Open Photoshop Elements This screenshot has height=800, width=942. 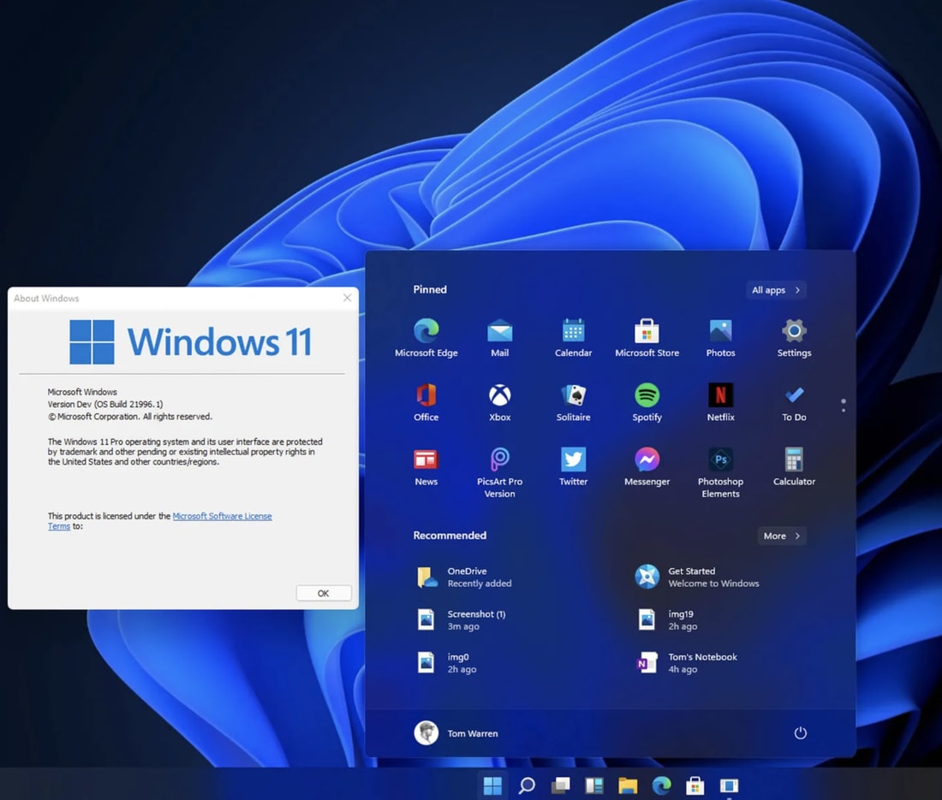720,472
